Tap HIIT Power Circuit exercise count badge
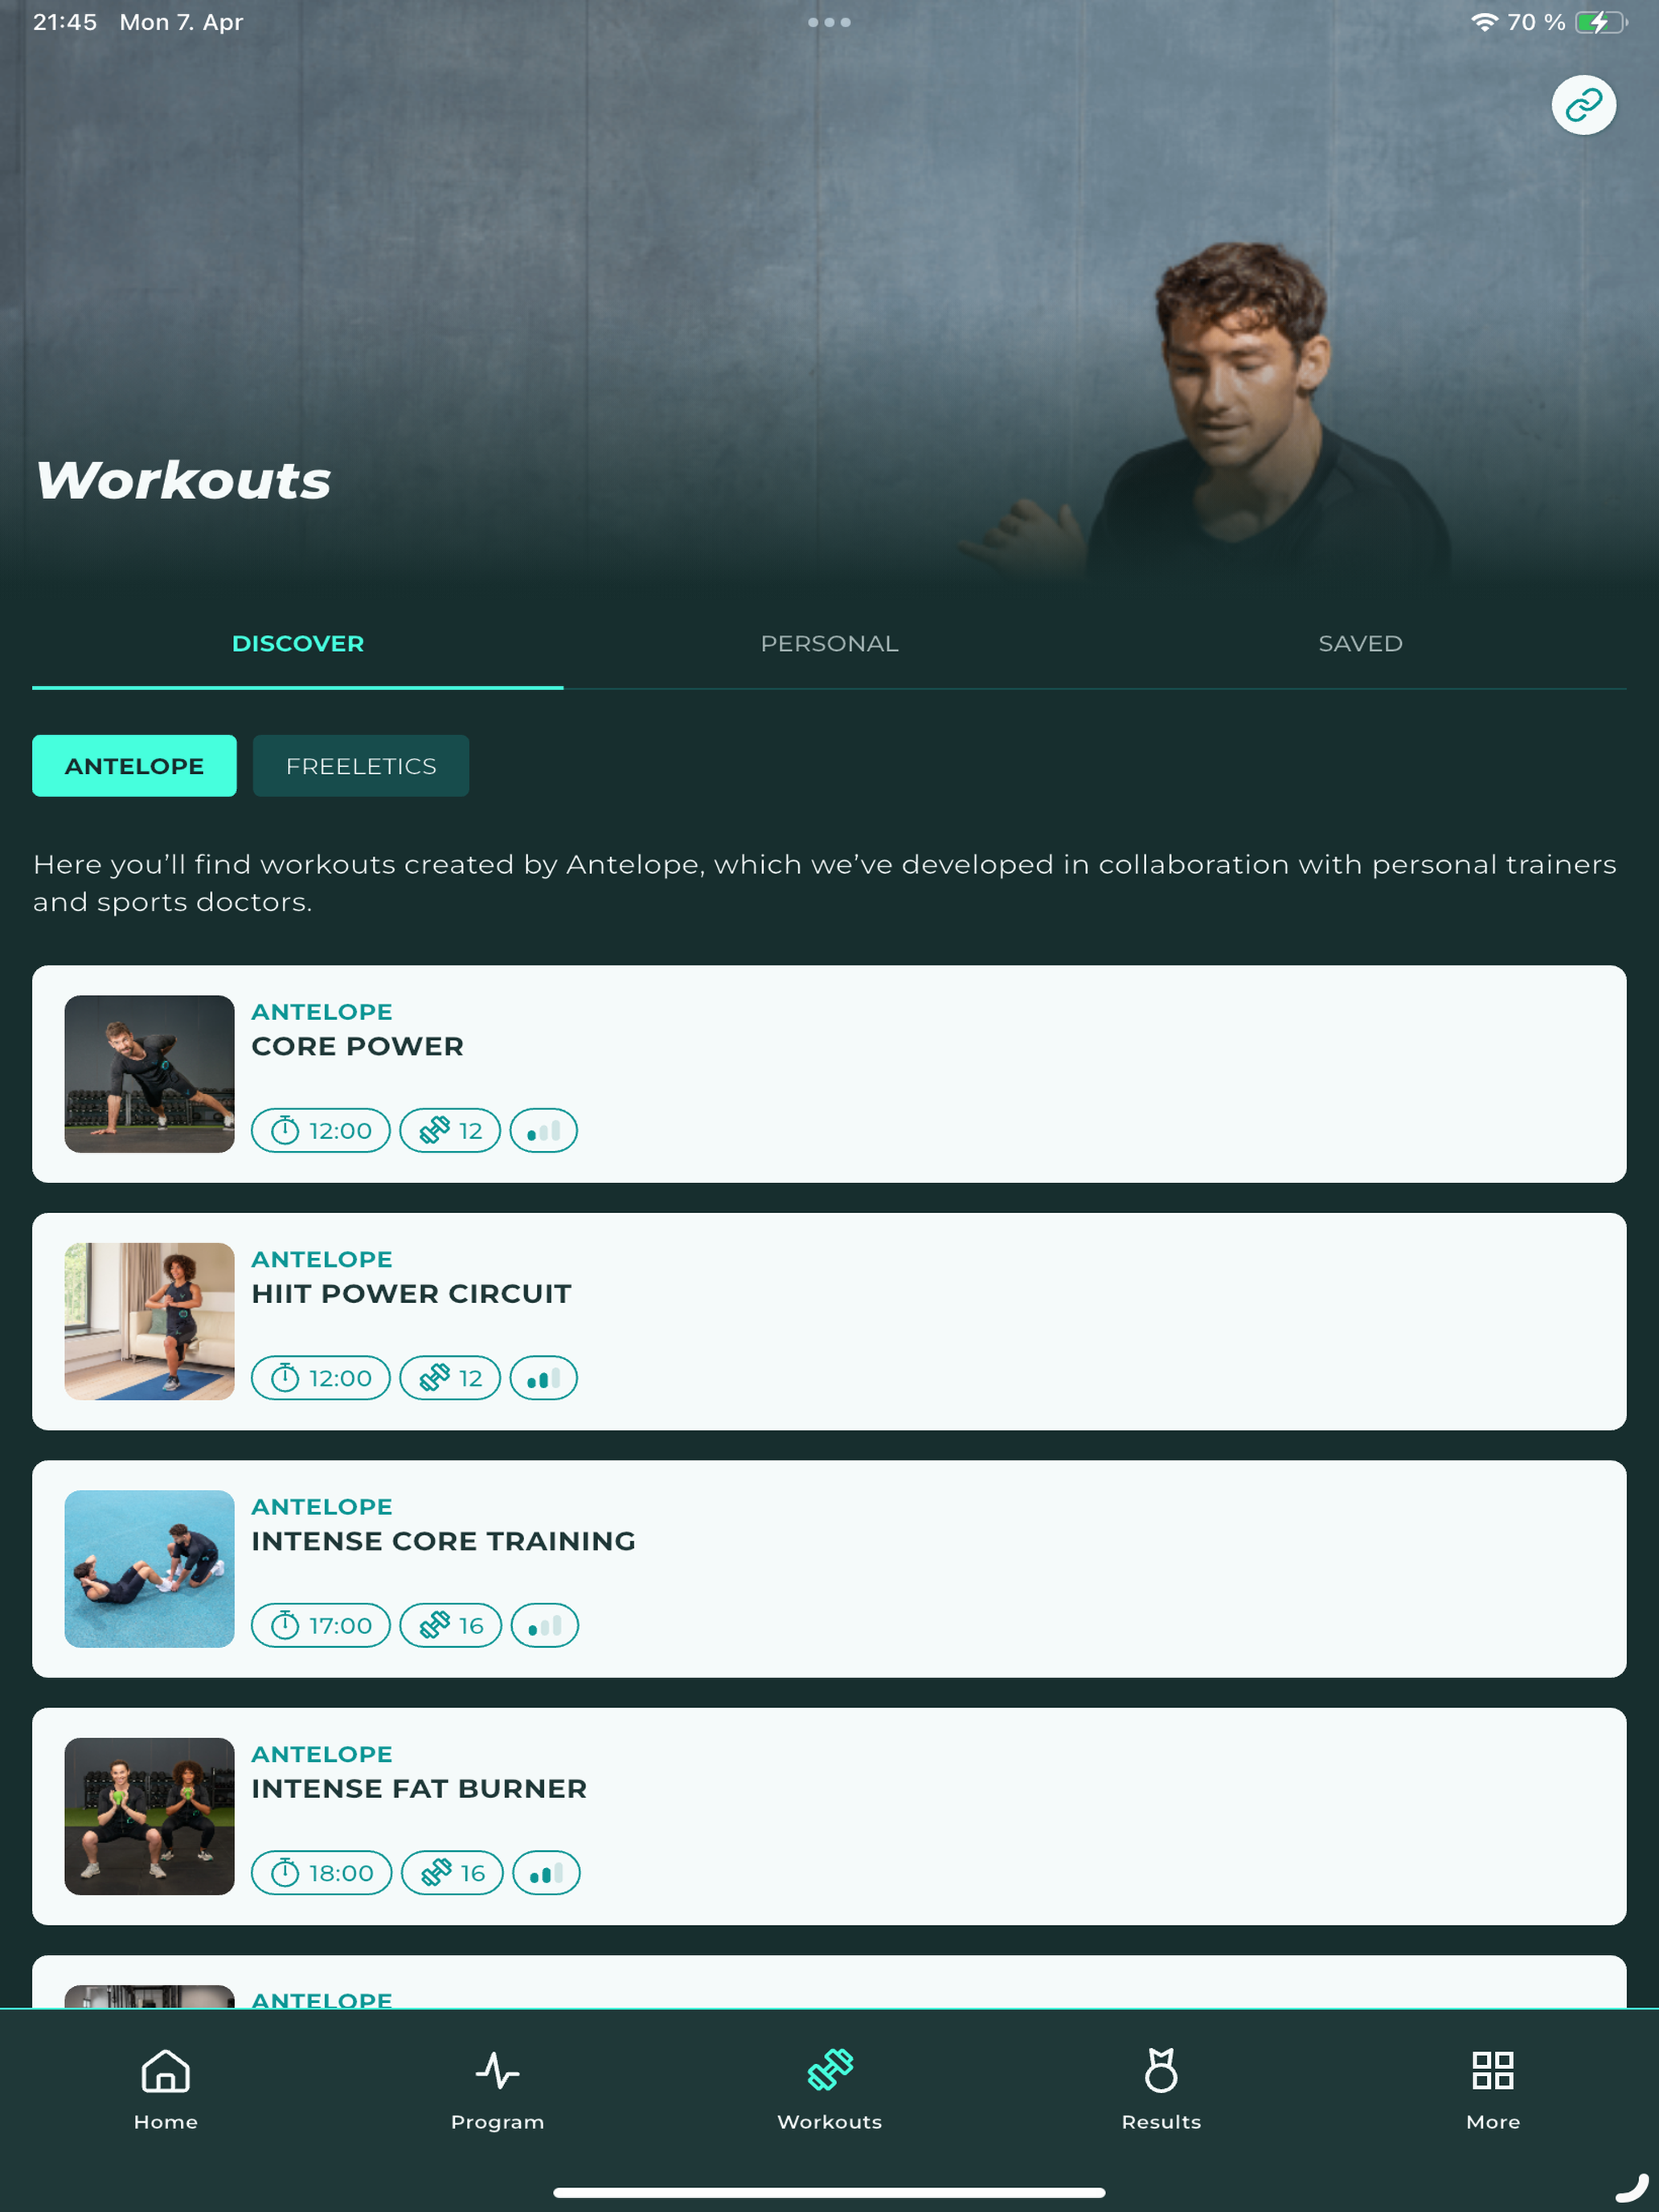This screenshot has width=1659, height=2212. click(450, 1378)
